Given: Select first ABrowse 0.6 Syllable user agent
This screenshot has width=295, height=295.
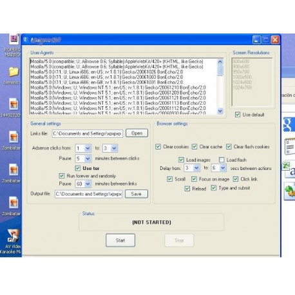Looking at the screenshot, I should [117, 61].
